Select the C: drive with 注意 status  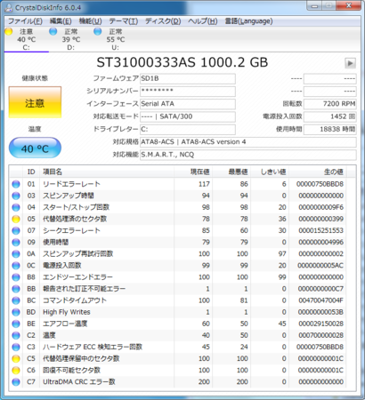pos(26,39)
